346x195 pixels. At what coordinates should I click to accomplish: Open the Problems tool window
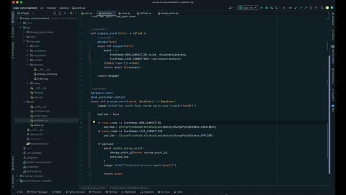[x=95, y=192]
